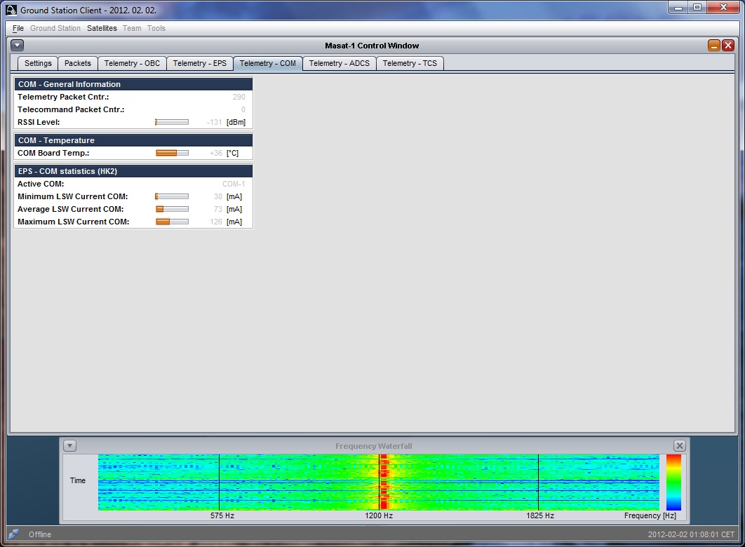Click the Active COM label

coord(41,184)
